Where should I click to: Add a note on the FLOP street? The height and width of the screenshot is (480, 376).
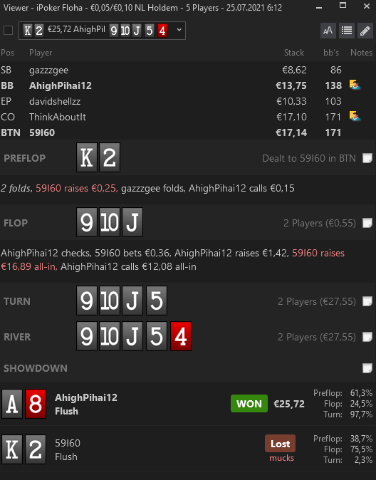click(x=367, y=223)
